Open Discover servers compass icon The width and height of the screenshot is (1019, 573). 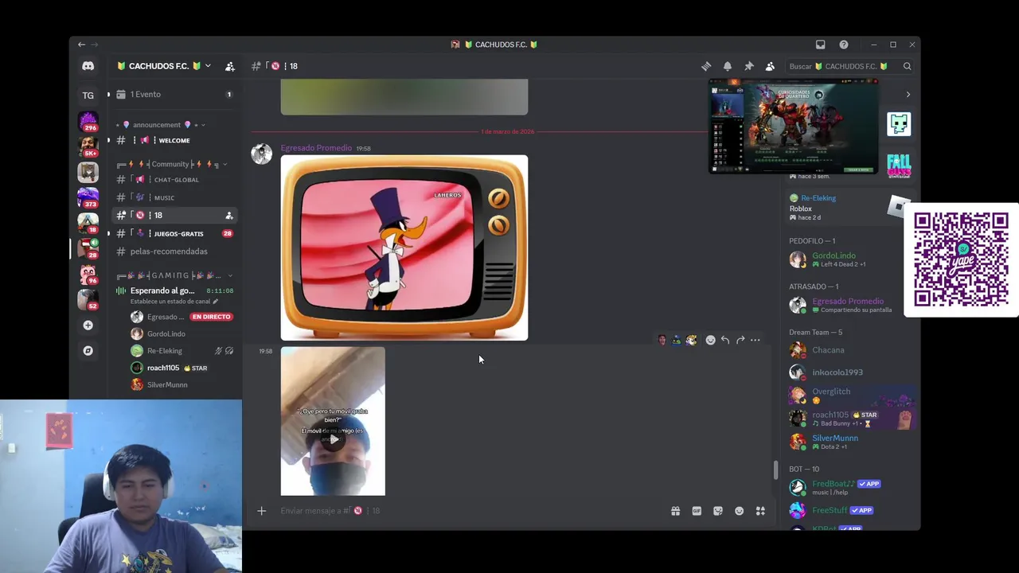[88, 351]
